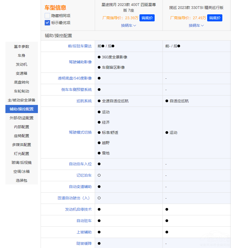Viewport: 231px width, 248px height.
Task: Navigate to 选装包 section
Action: coord(22,180)
